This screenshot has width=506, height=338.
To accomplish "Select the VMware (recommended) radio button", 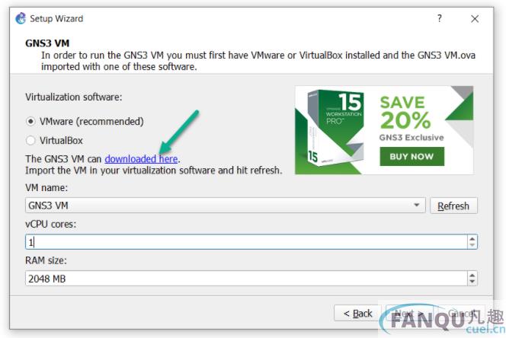I will pos(30,121).
